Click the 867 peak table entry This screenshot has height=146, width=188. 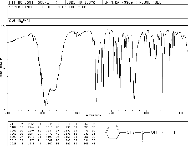point(89,124)
